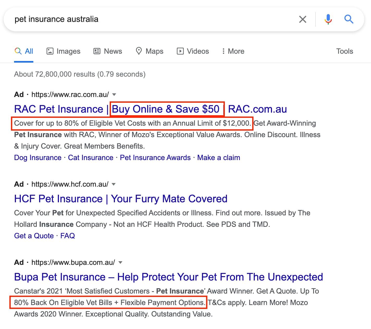Open the FAQ sitelink under HCF
The width and height of the screenshot is (371, 329).
coord(67,236)
